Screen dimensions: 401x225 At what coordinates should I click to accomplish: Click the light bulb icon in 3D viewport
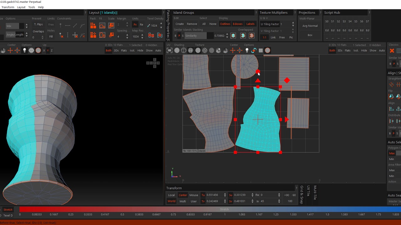click(24, 50)
